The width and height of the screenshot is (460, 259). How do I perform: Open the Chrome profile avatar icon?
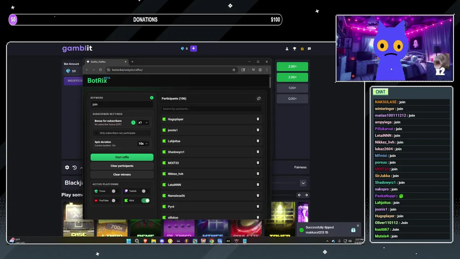pos(260,70)
